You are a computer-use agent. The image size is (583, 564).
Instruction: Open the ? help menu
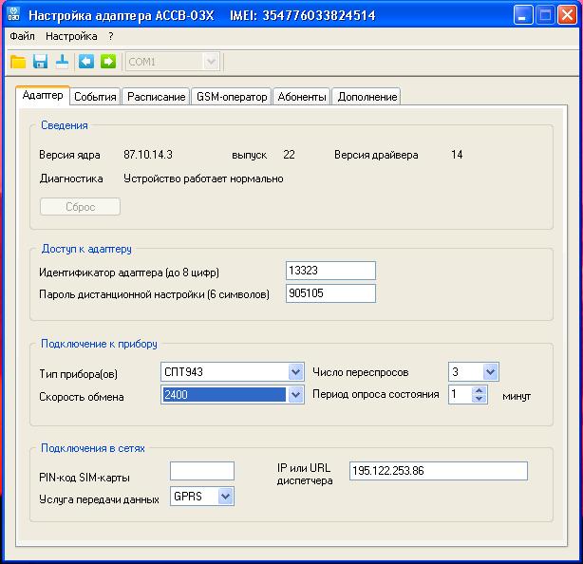pyautogui.click(x=110, y=36)
